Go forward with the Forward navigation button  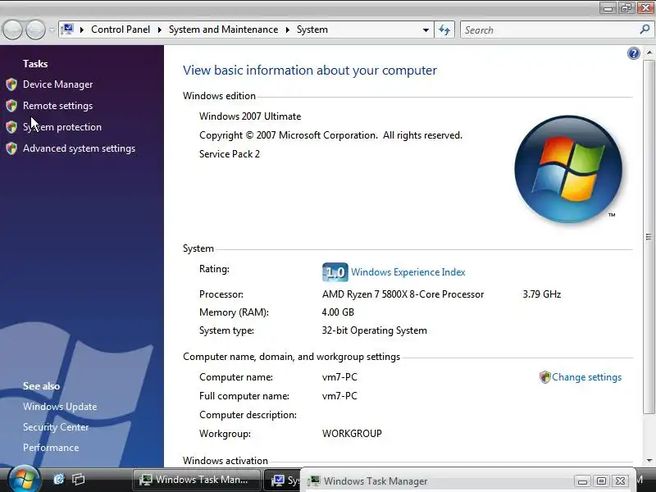tap(35, 30)
